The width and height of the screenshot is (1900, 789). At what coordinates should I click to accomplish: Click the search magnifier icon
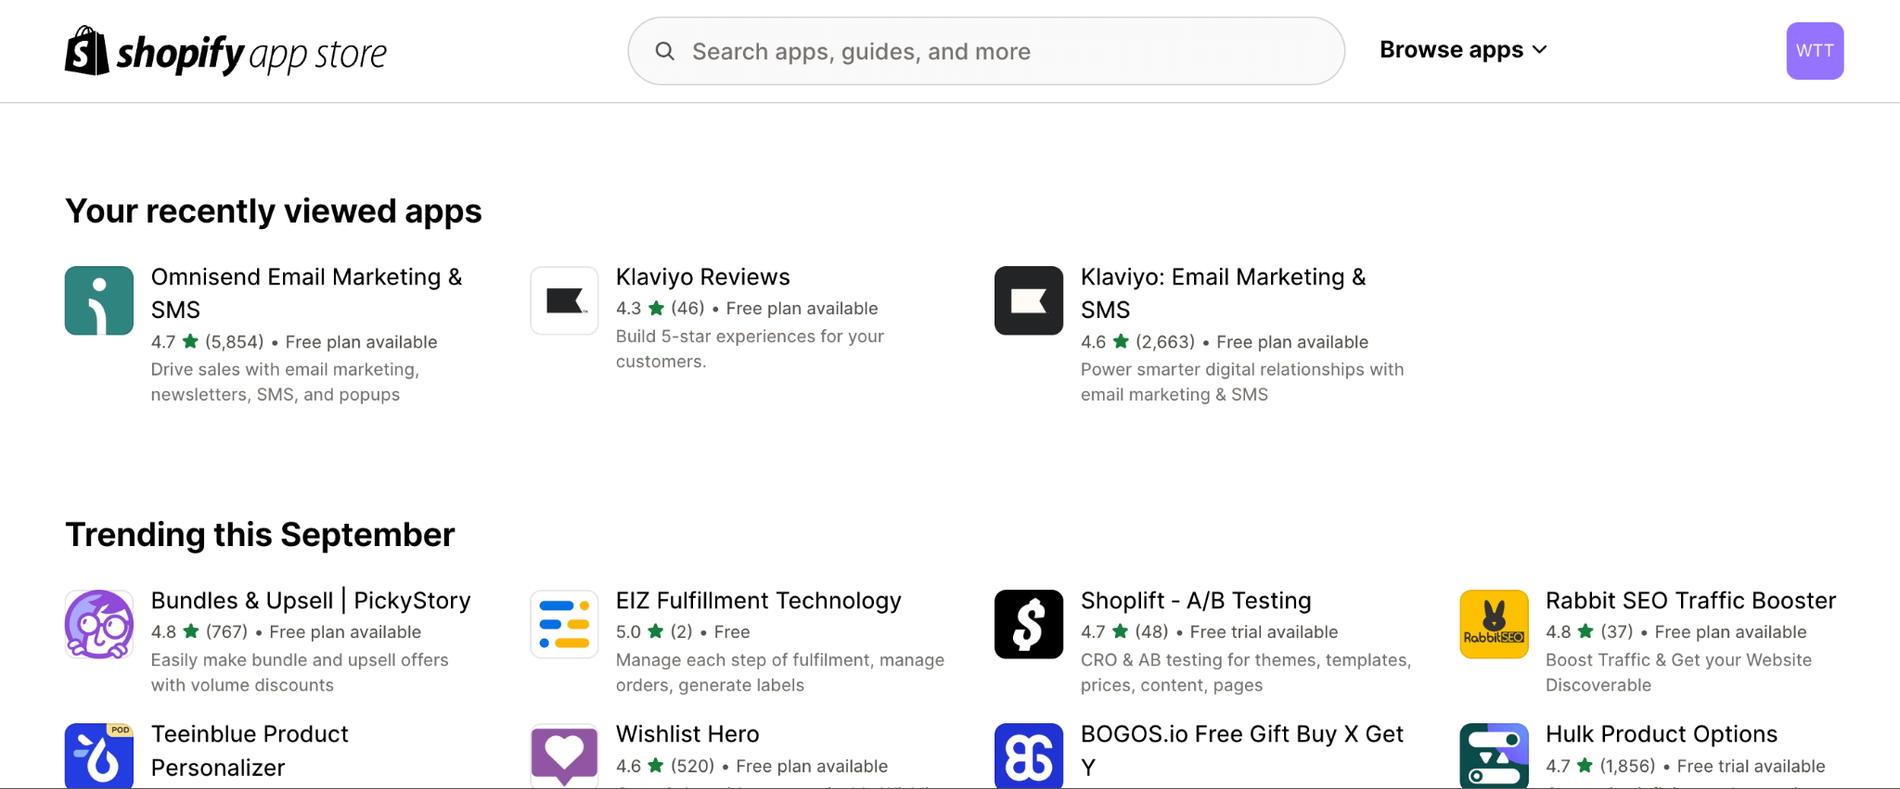(x=664, y=51)
